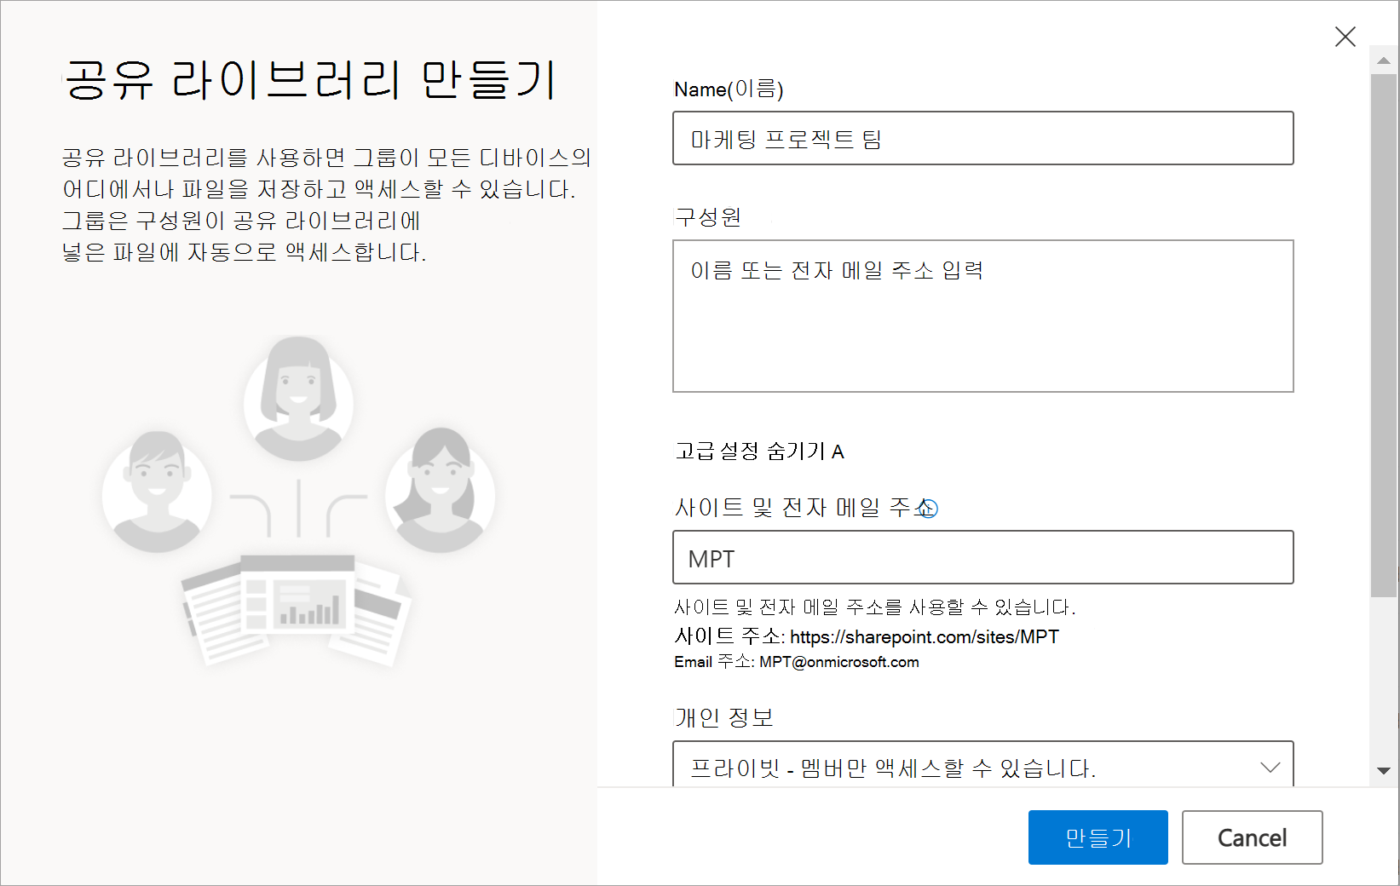The height and width of the screenshot is (886, 1400).
Task: Click the Email 주소 MPT@onmicrosoft.com text
Action: (x=796, y=662)
